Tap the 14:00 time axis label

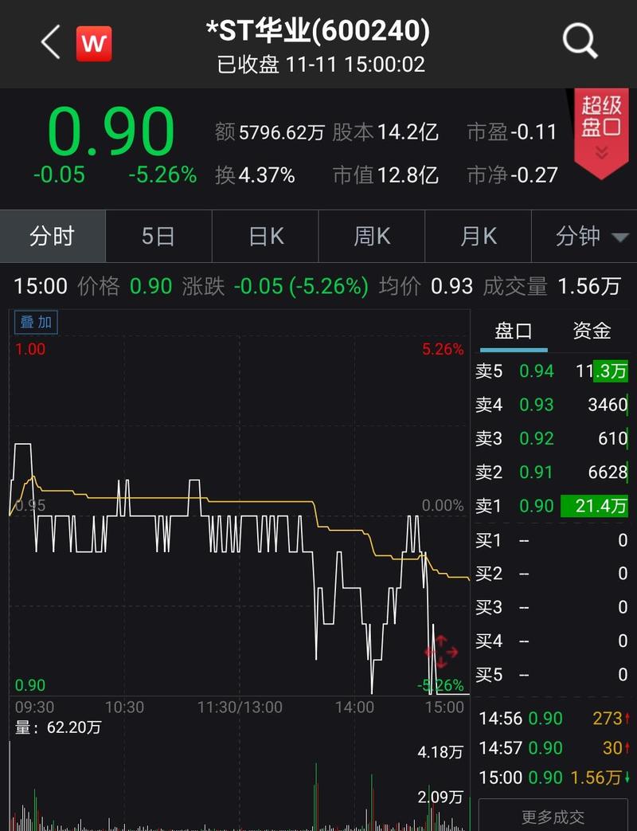tap(354, 707)
